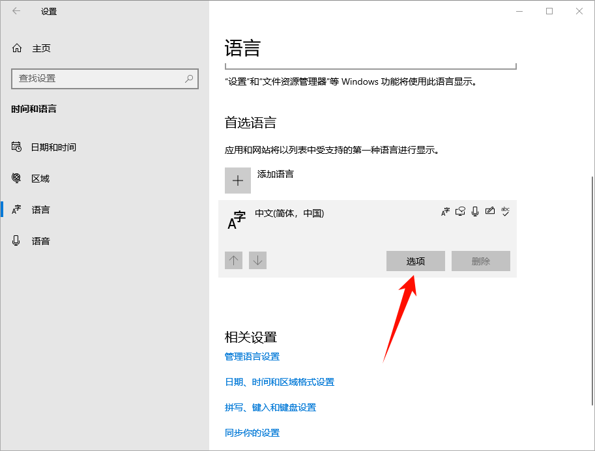
Task: Click the speech recognition microphone icon
Action: [475, 211]
